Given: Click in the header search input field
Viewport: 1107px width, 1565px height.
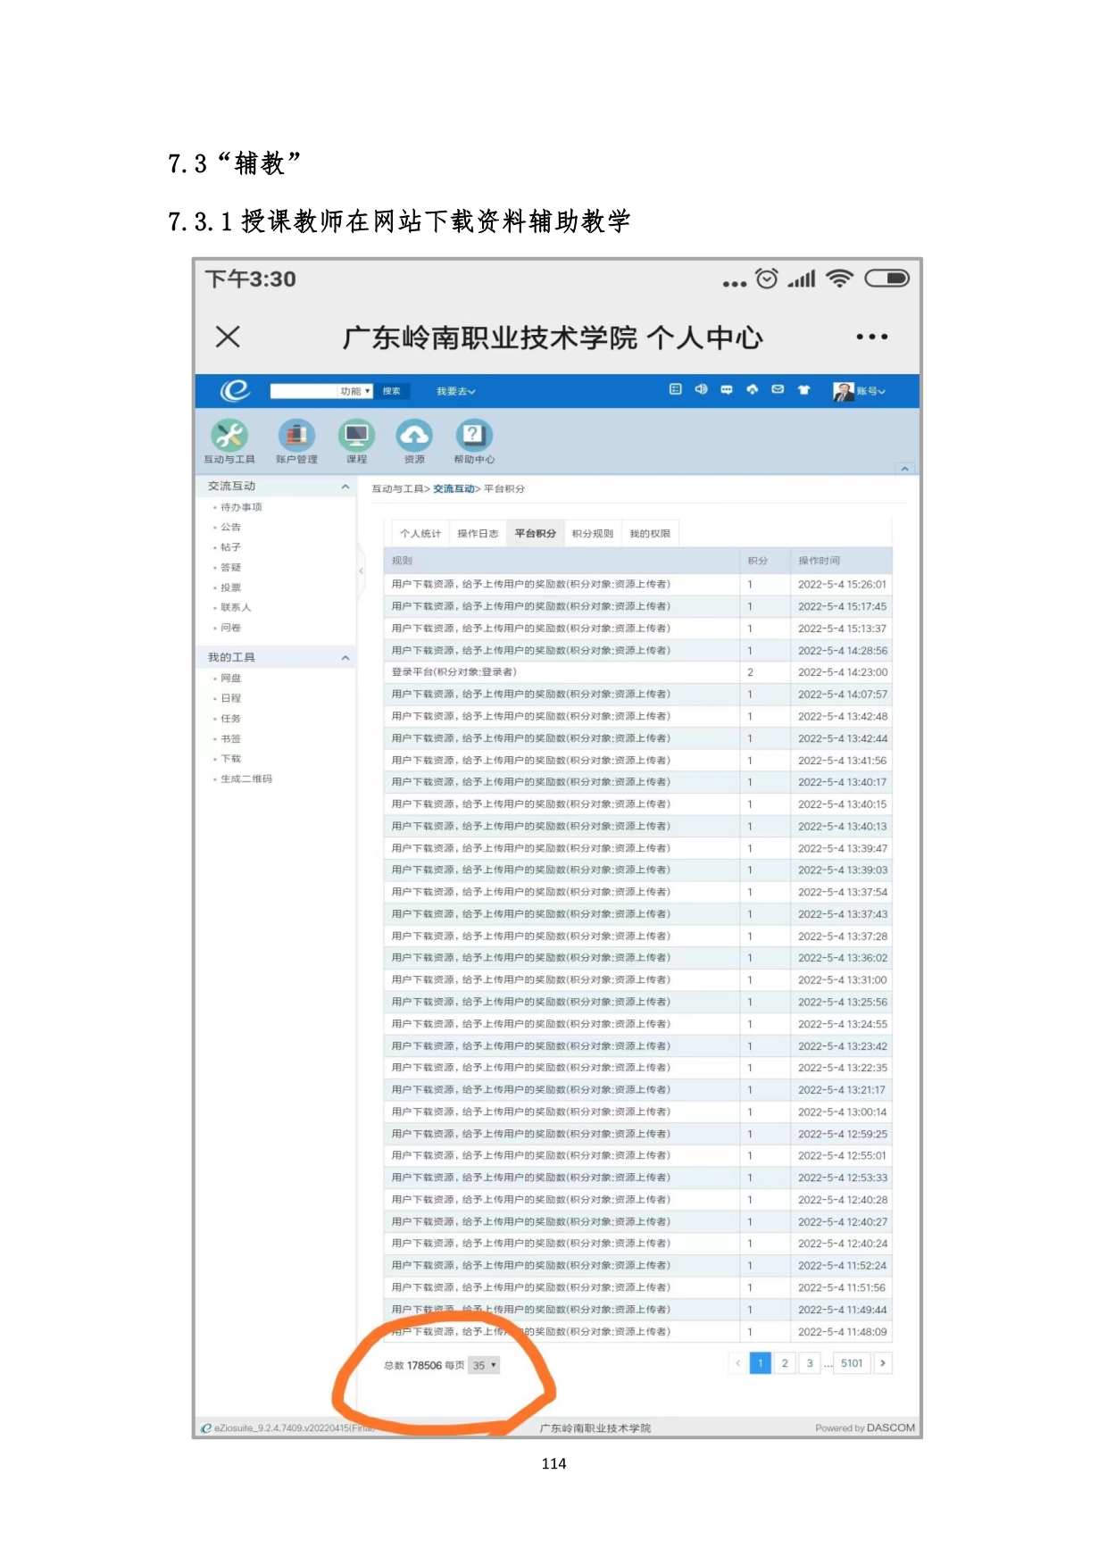Looking at the screenshot, I should tap(304, 391).
